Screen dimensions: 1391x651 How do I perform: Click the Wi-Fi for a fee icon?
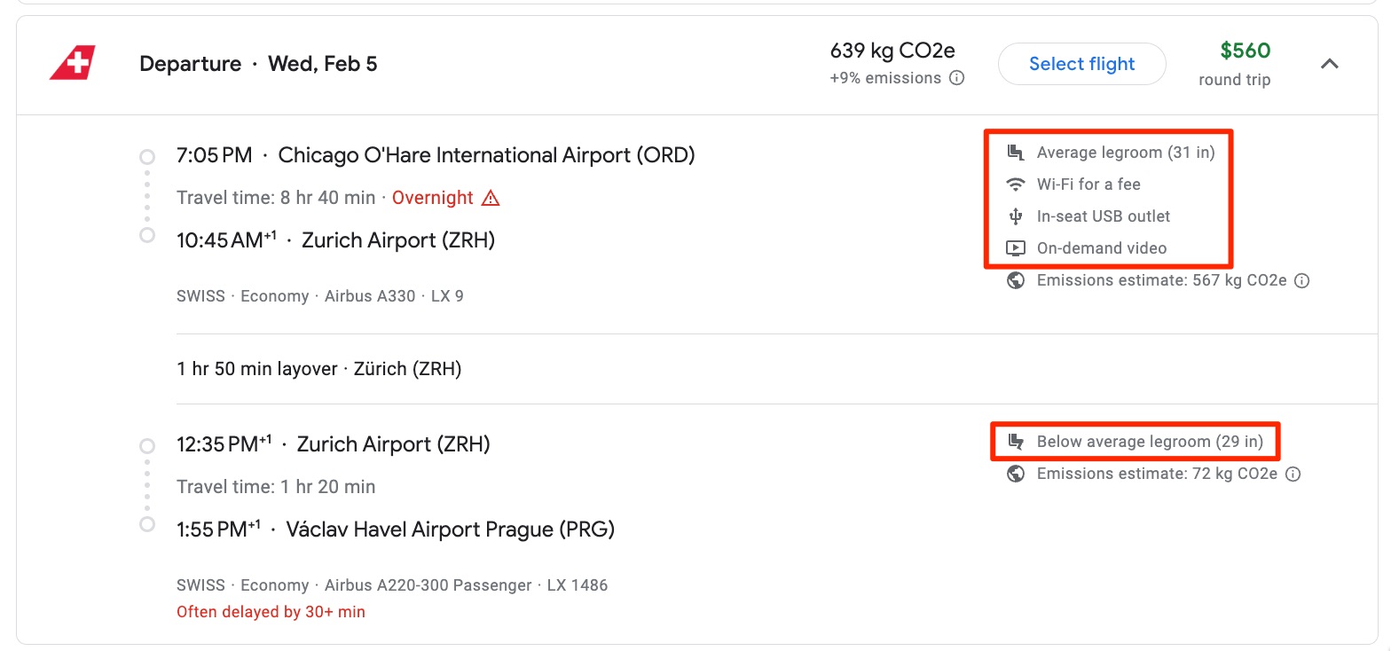point(1015,184)
